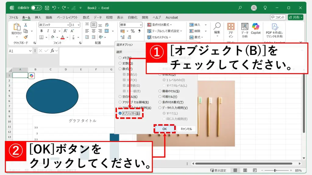Screen dimensions: 312x175
Task: Select the 数式(F) radio button
Action: tap(120, 69)
